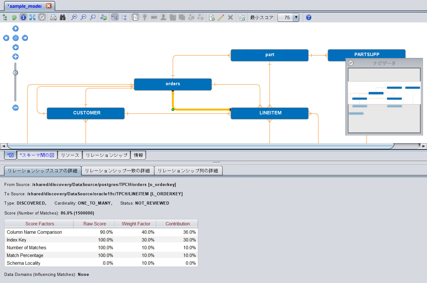
Task: Click the navigator panel compass icon
Action: [351, 63]
